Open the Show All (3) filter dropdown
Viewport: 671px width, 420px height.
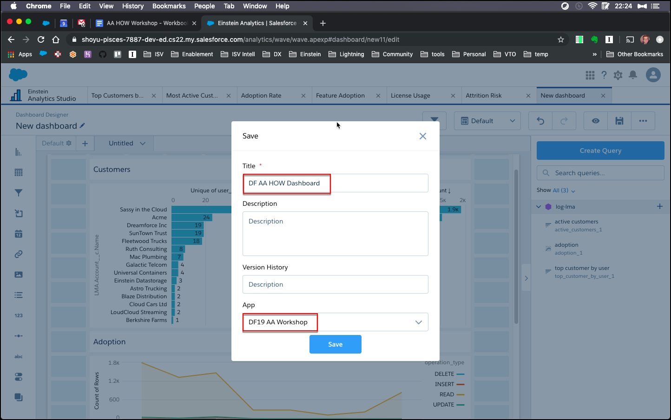coord(564,190)
